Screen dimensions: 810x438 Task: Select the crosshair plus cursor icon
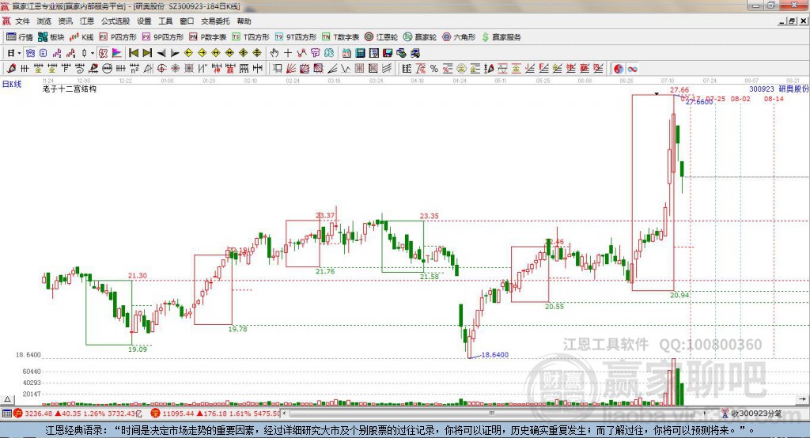pyautogui.click(x=288, y=53)
